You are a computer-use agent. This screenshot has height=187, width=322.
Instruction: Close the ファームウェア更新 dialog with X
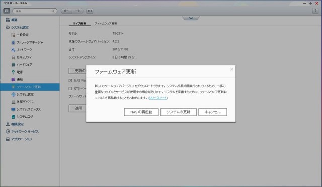(231, 69)
